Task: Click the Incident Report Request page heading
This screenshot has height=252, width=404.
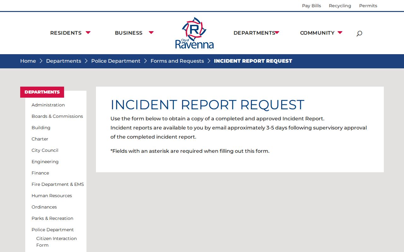Action: click(x=207, y=105)
